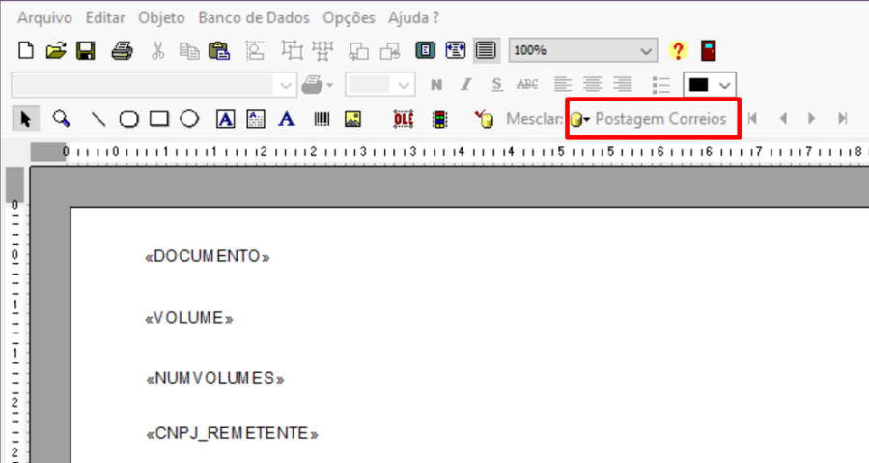Toggle italic formatting
The image size is (869, 463).
pos(466,85)
